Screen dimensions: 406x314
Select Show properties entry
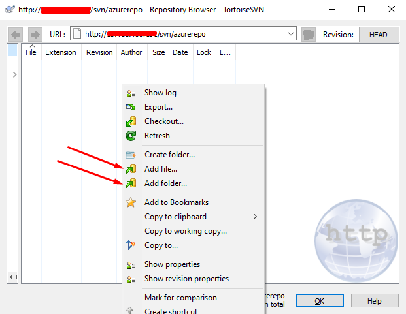193,264
